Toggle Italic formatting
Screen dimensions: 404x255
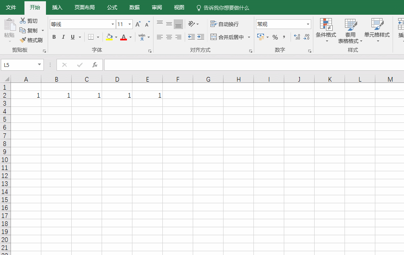[63, 37]
